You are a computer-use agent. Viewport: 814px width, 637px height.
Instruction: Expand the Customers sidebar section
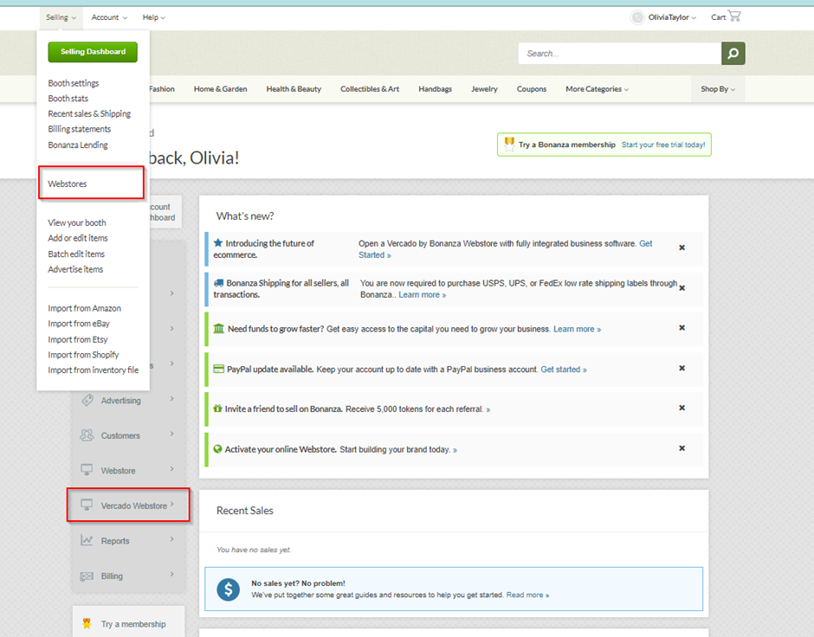click(171, 434)
